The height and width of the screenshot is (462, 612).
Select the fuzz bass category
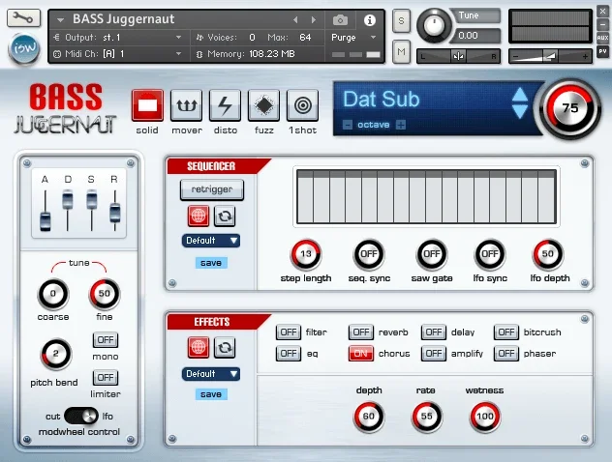tap(263, 105)
